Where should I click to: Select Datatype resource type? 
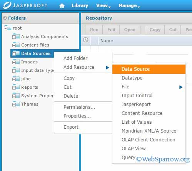pos(149,78)
